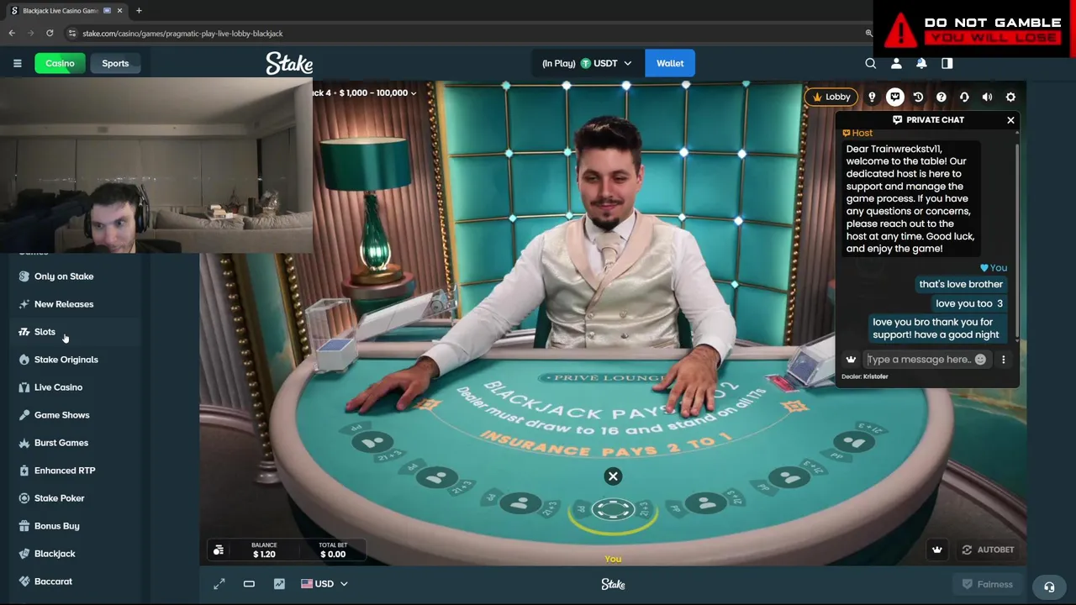Click the Live Casino sidebar icon
This screenshot has width=1076, height=605.
pos(24,387)
